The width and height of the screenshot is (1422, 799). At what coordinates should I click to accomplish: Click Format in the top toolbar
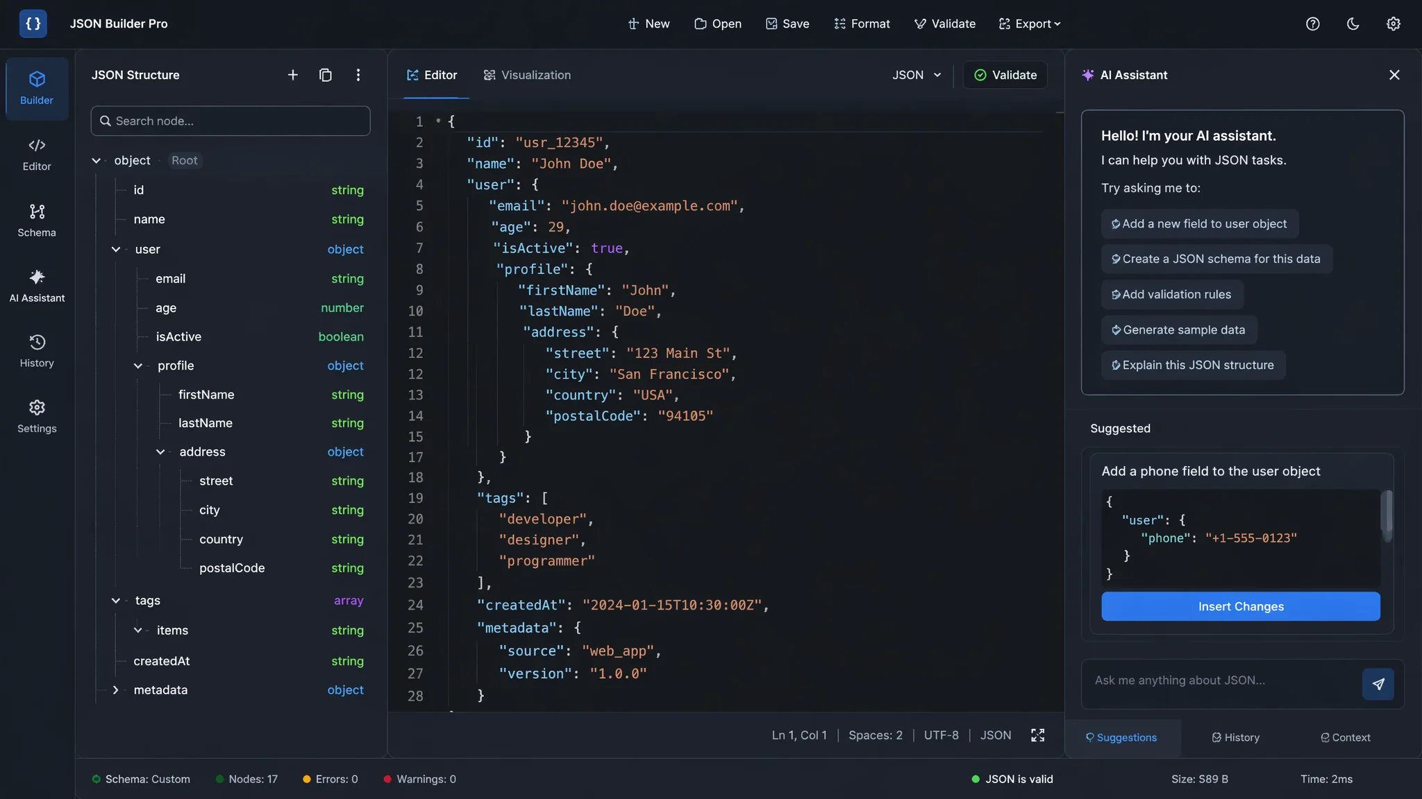coord(862,24)
